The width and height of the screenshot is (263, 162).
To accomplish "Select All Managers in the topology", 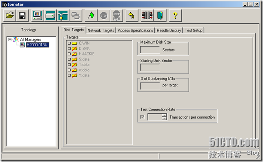I will pos(31,40).
